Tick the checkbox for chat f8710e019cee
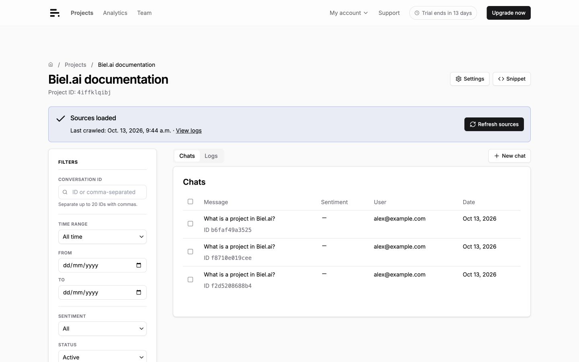The height and width of the screenshot is (362, 579). point(191,252)
